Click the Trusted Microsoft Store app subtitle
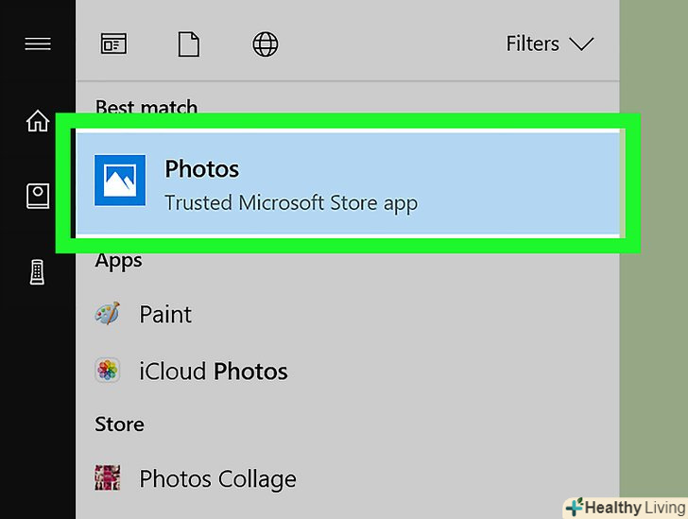 tap(291, 202)
